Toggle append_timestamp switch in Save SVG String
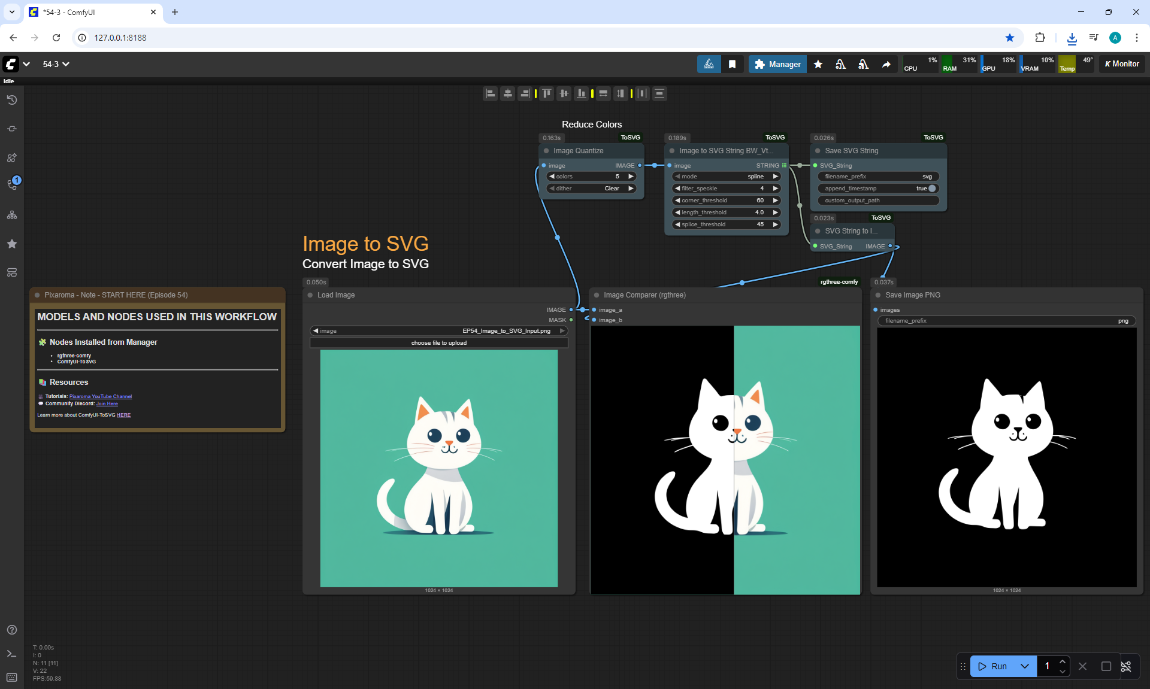This screenshot has width=1150, height=689. [x=931, y=189]
